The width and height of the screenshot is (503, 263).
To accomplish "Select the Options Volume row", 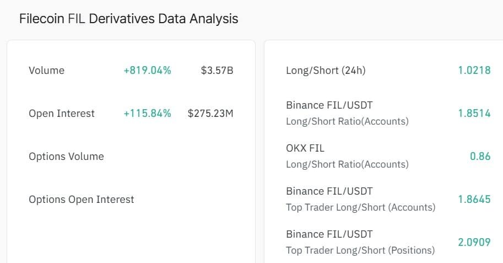I will coord(131,157).
